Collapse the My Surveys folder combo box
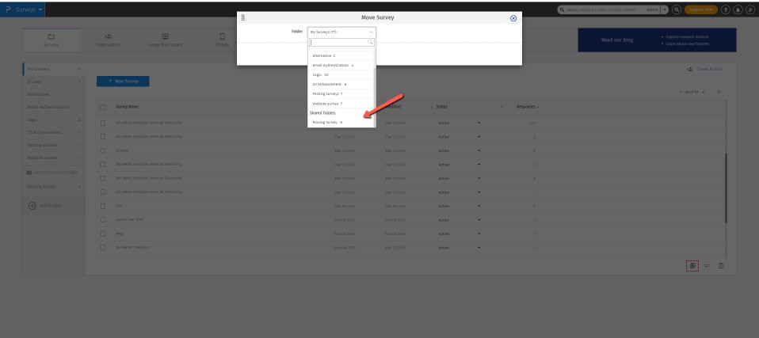Screen dimensions: 759x338 click(x=341, y=32)
